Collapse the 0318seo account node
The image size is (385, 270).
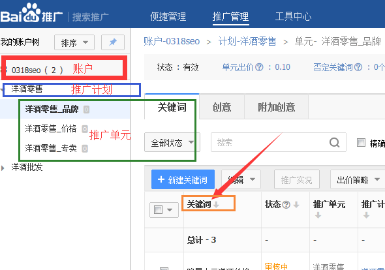[3, 70]
